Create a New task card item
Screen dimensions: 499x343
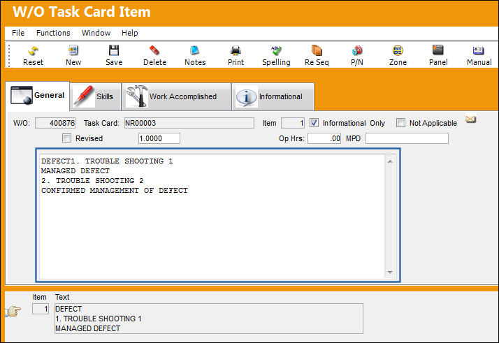[x=73, y=55]
